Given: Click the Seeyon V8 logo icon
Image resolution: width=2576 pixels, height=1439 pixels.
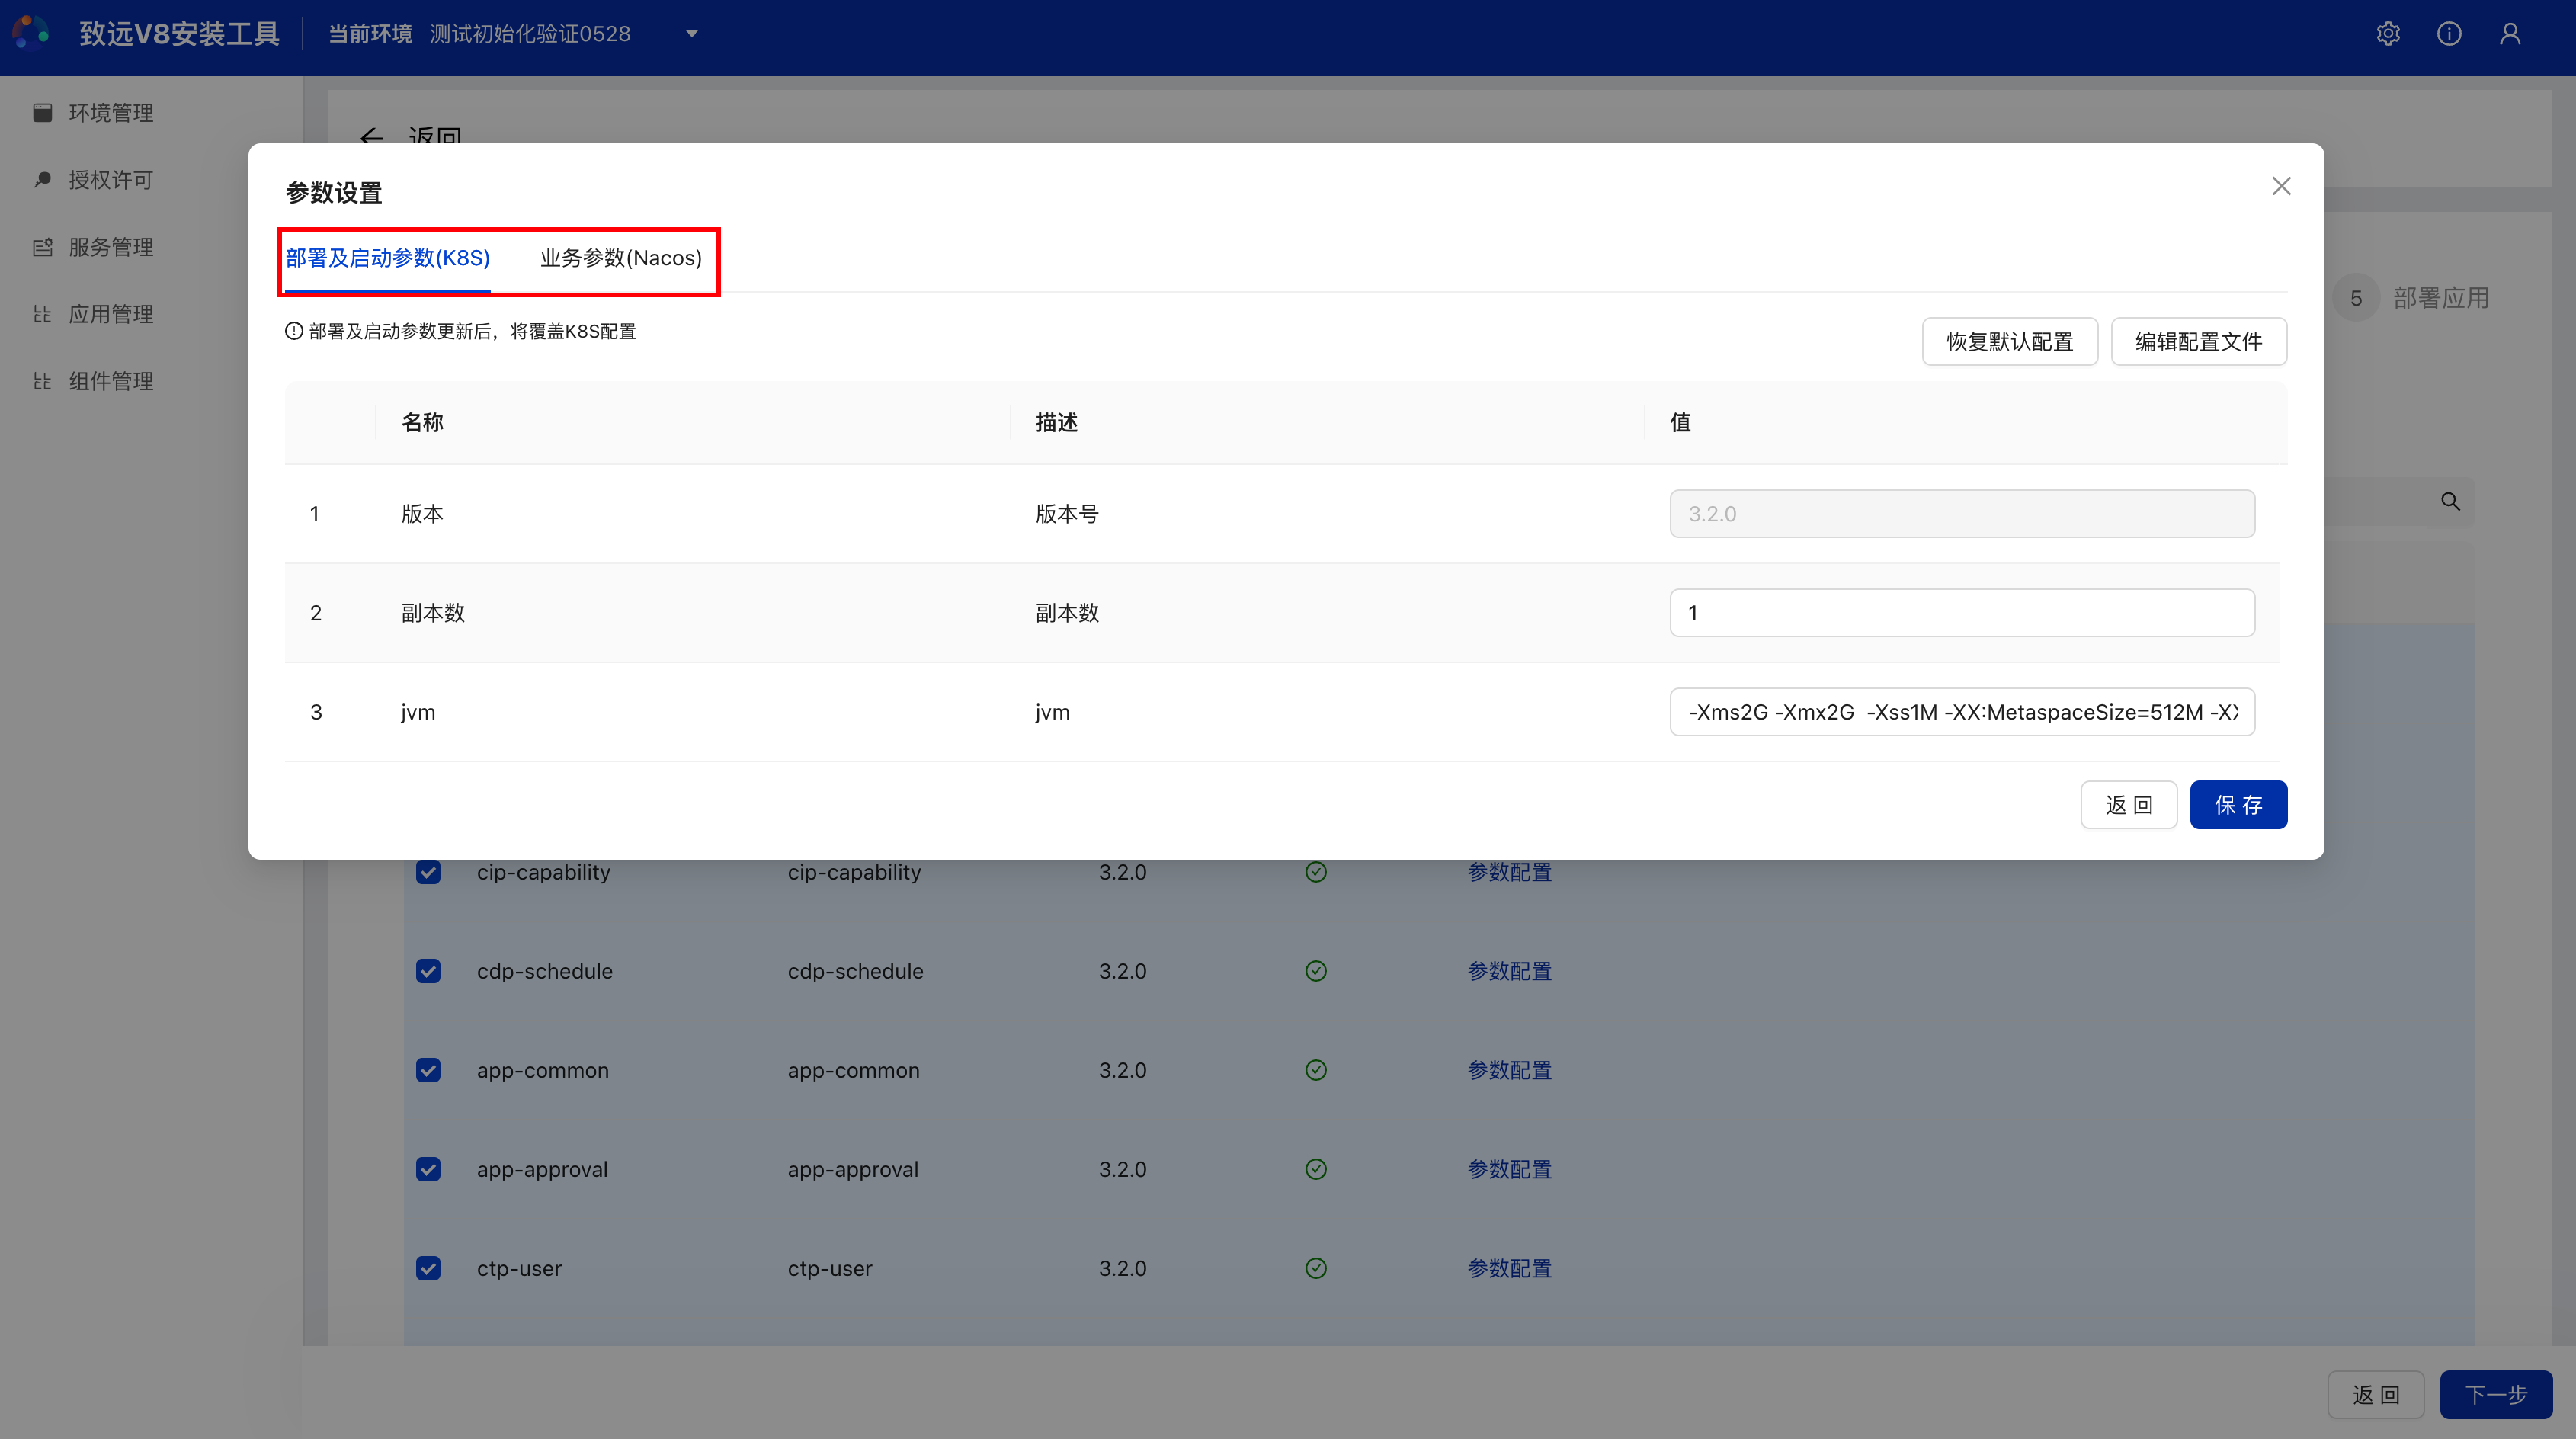Looking at the screenshot, I should click(x=31, y=33).
